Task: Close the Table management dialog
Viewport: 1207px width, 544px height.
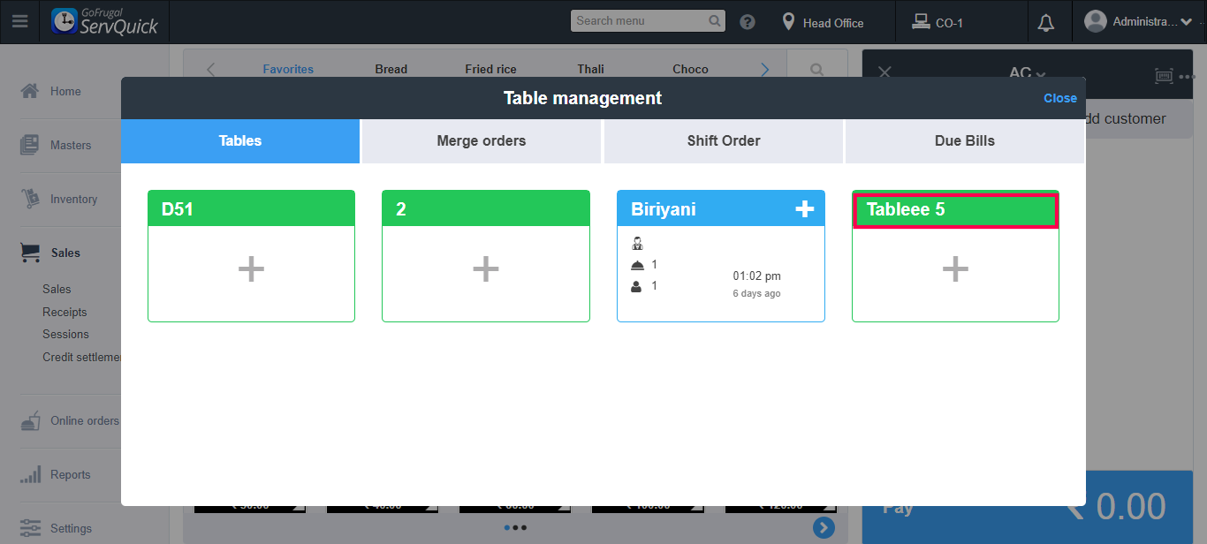Action: click(x=1060, y=98)
